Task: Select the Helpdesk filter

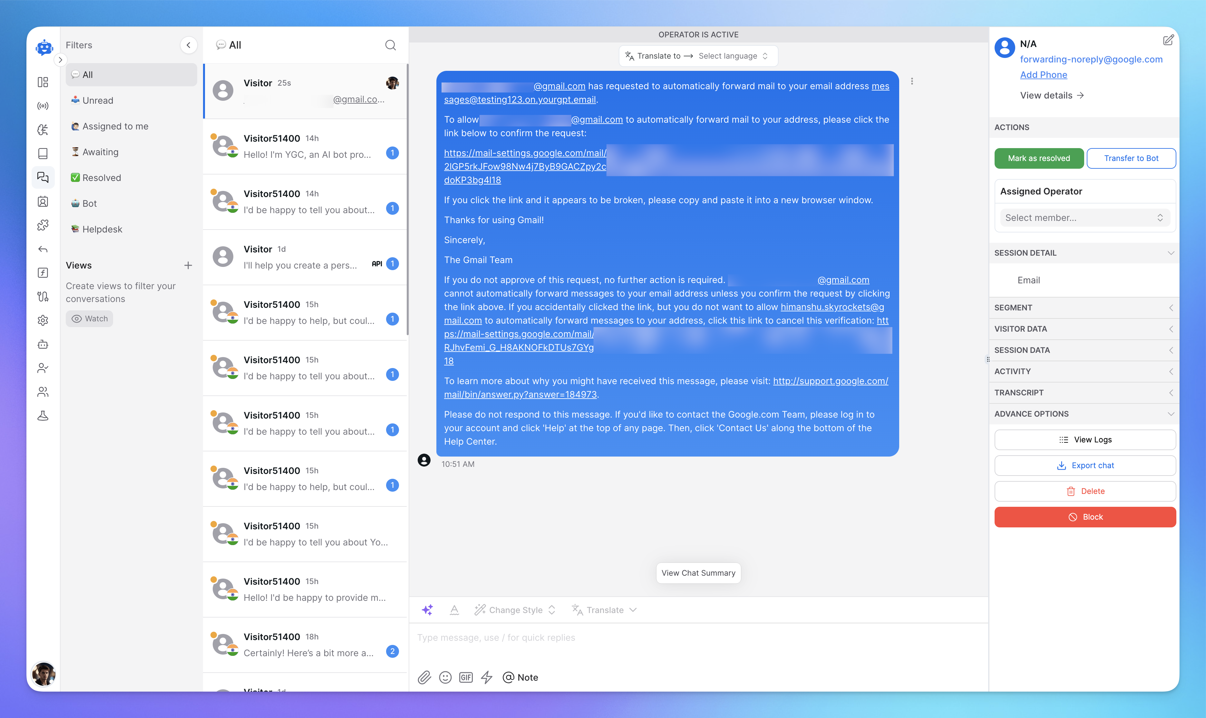Action: click(131, 229)
